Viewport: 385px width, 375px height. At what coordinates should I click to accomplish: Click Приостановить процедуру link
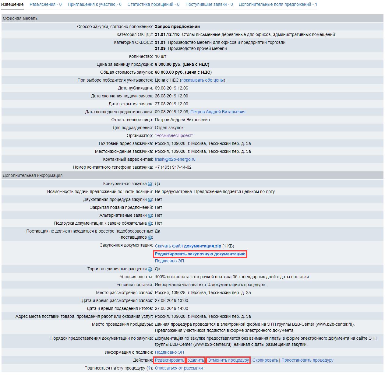coord(307,360)
